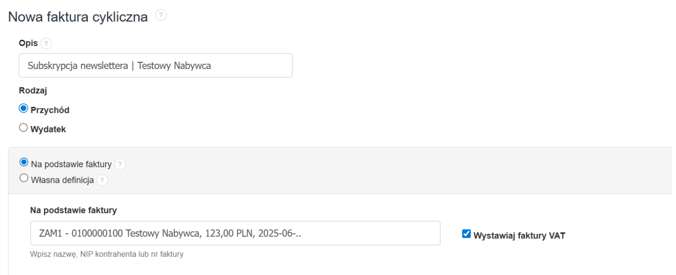Uncheck the Wystawiaj faktury VAT checkbox
Viewport: 676px width, 275px height.
[x=466, y=234]
